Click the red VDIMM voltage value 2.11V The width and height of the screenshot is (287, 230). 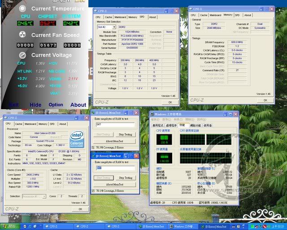(73, 79)
